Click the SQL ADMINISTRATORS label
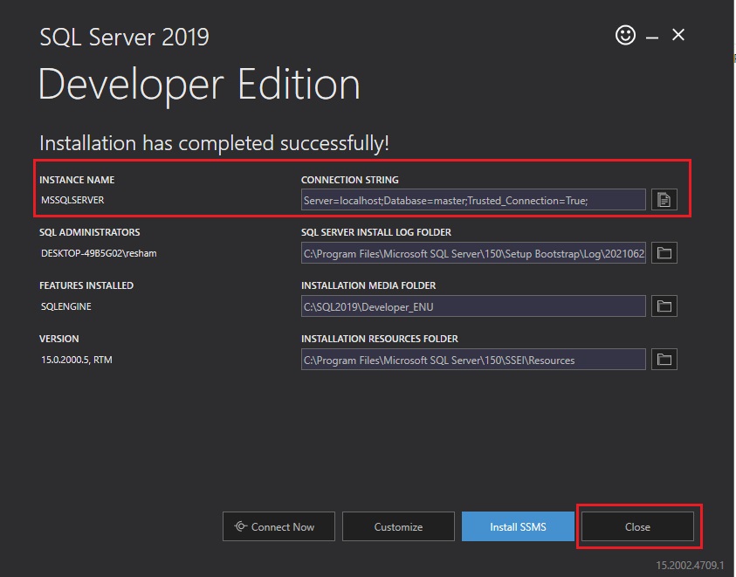This screenshot has width=736, height=577. point(90,232)
